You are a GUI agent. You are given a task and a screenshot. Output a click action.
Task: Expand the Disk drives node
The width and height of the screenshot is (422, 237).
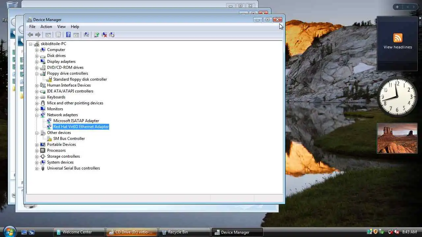37,56
